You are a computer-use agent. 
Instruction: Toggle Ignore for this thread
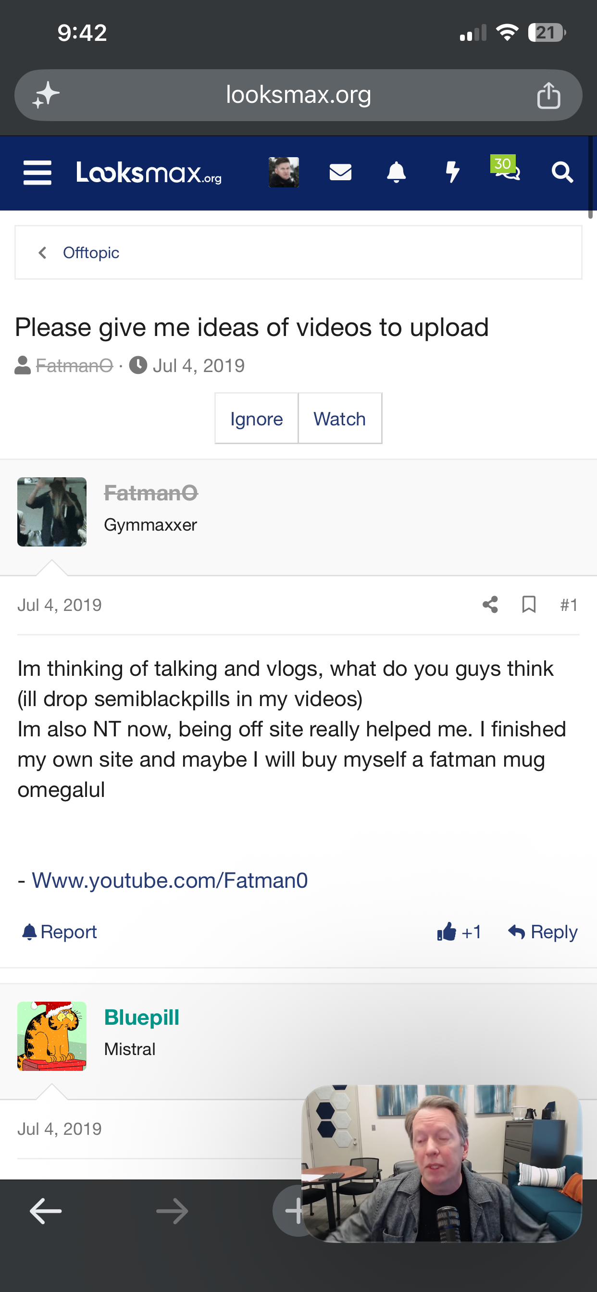pyautogui.click(x=256, y=419)
